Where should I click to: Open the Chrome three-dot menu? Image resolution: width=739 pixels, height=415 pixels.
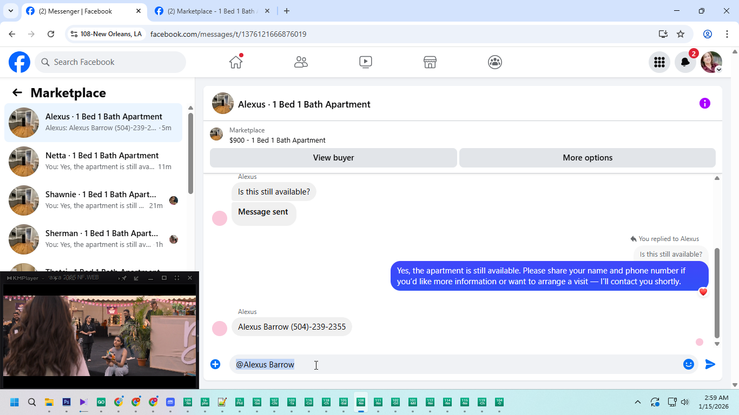[727, 34]
